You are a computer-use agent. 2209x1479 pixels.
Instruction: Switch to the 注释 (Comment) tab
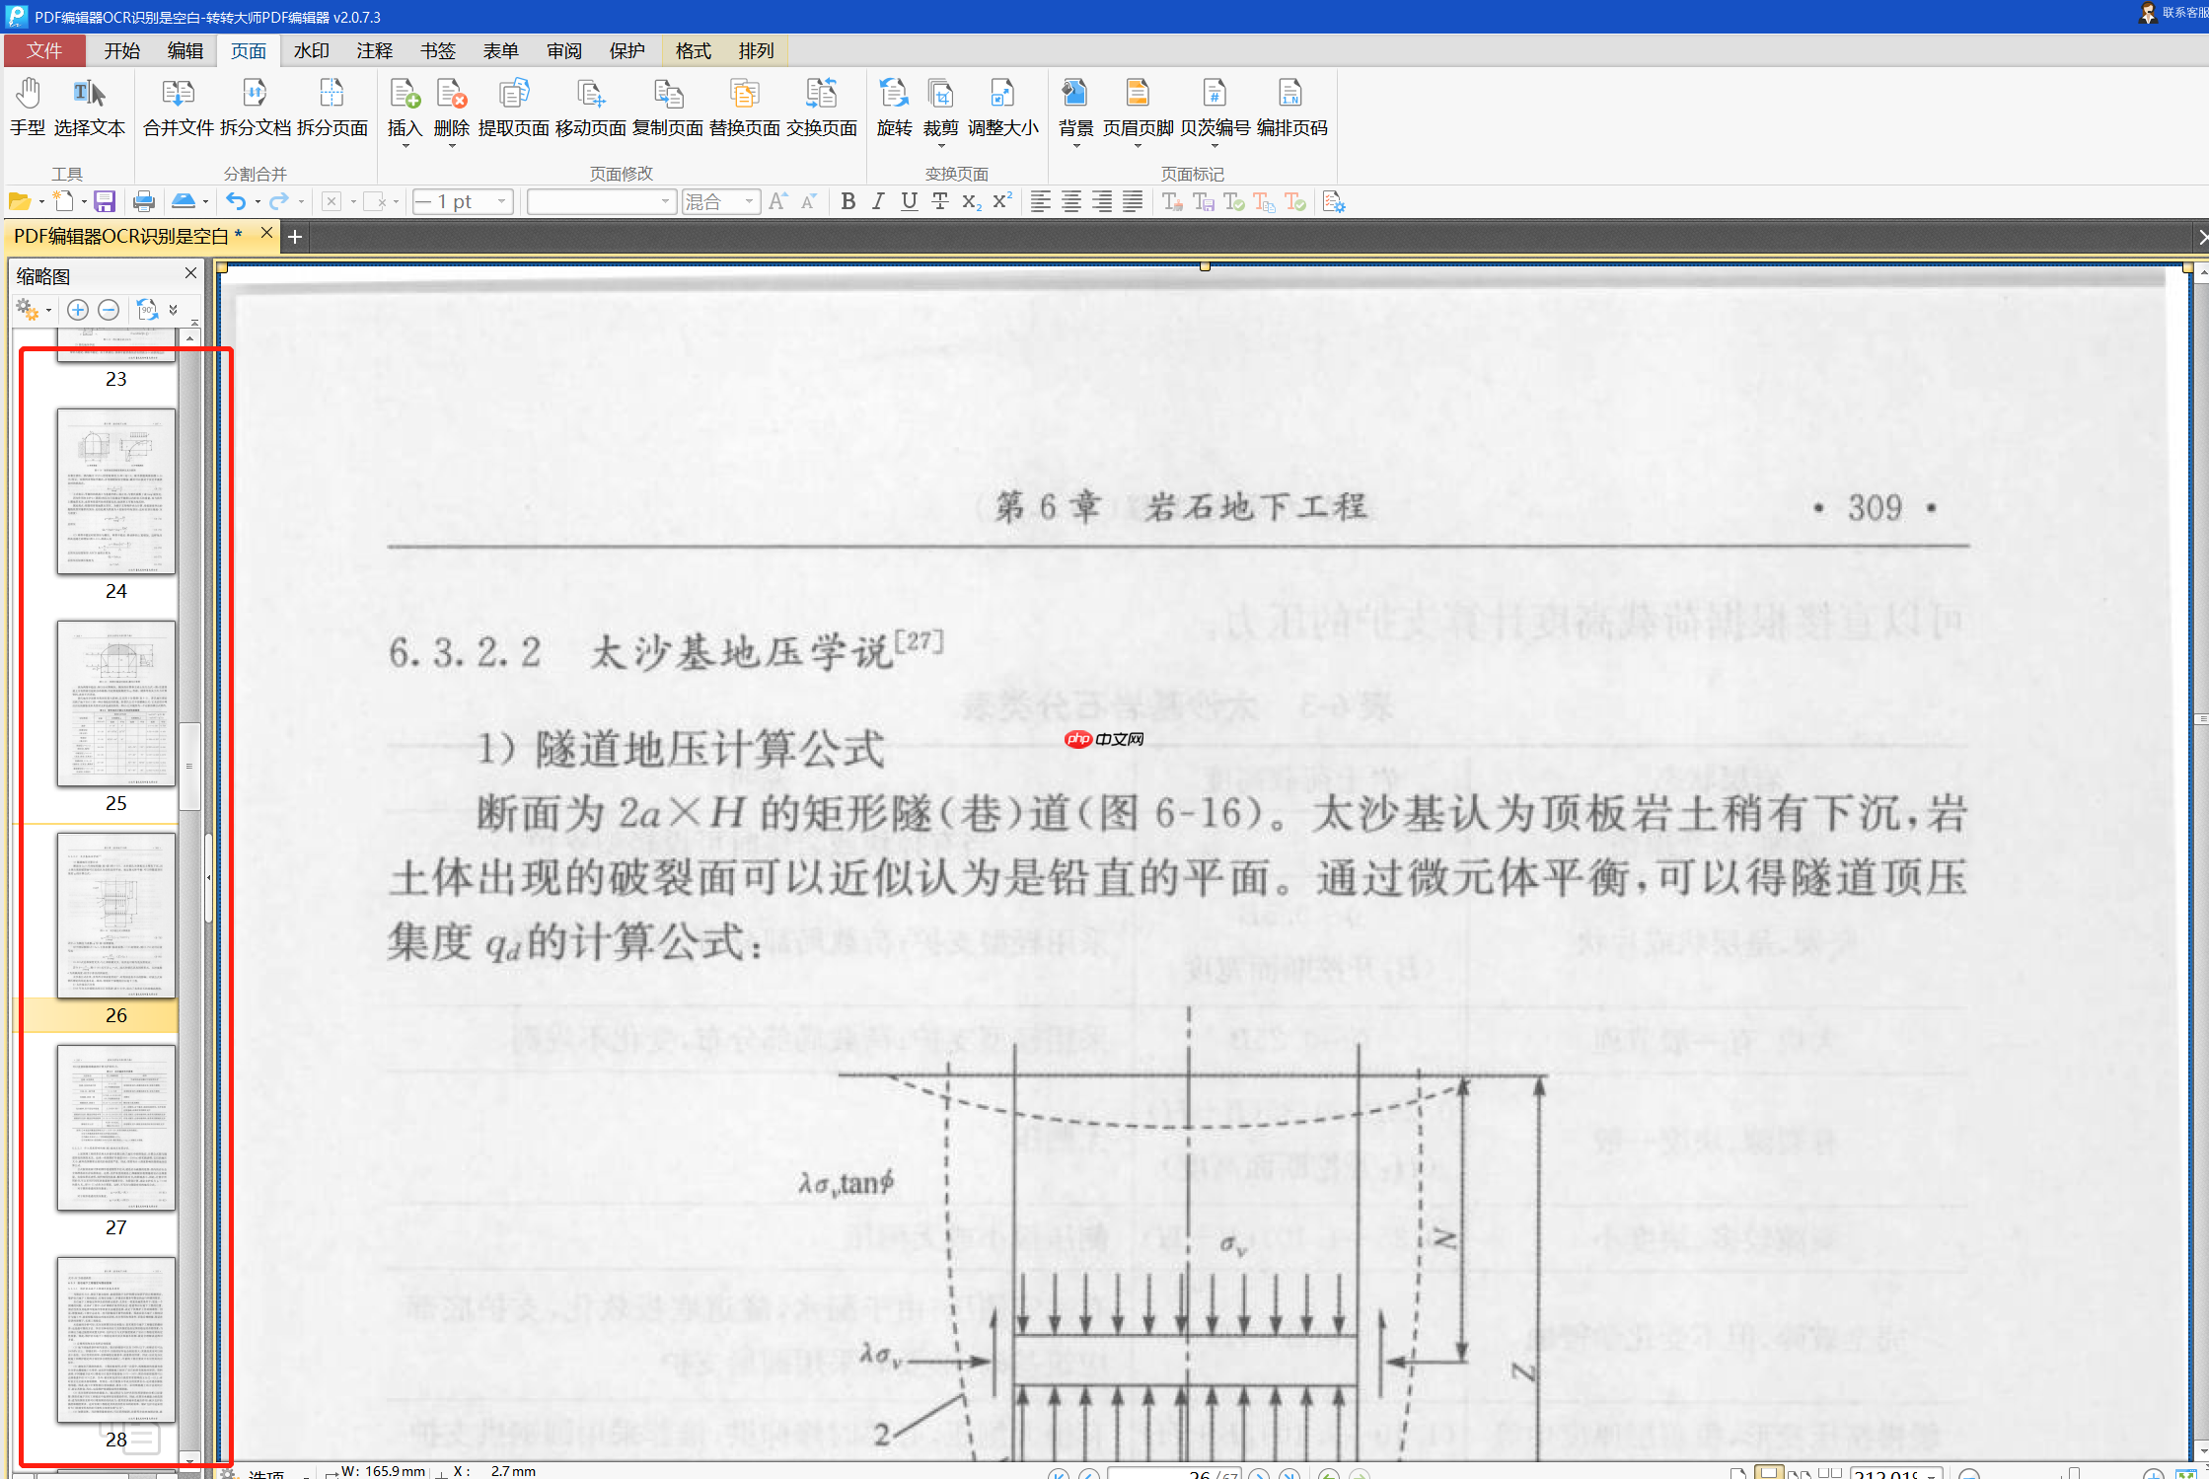pos(375,50)
